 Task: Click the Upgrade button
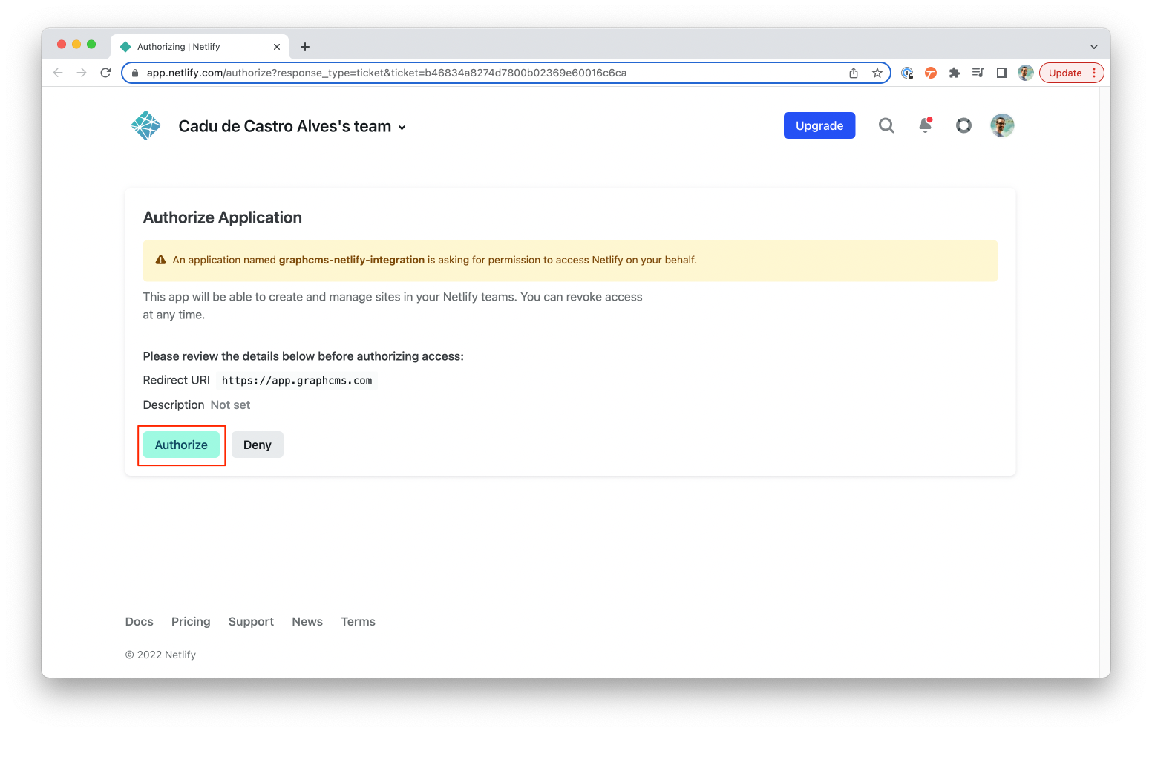point(819,125)
